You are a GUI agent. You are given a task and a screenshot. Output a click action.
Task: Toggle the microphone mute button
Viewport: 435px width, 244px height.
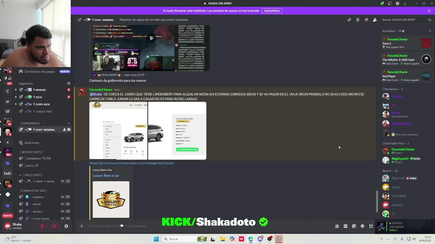[x=42, y=226]
